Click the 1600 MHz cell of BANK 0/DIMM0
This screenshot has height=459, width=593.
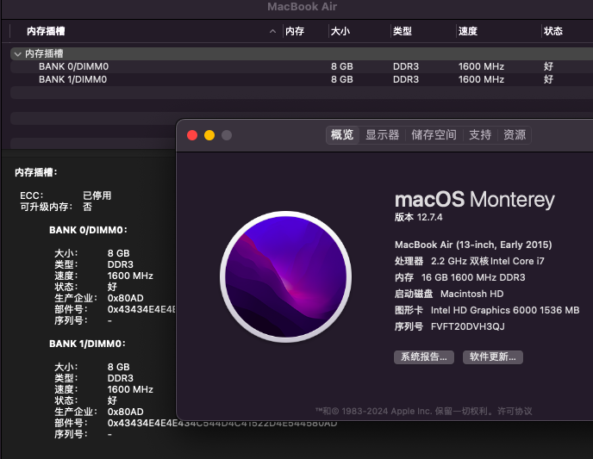click(481, 66)
